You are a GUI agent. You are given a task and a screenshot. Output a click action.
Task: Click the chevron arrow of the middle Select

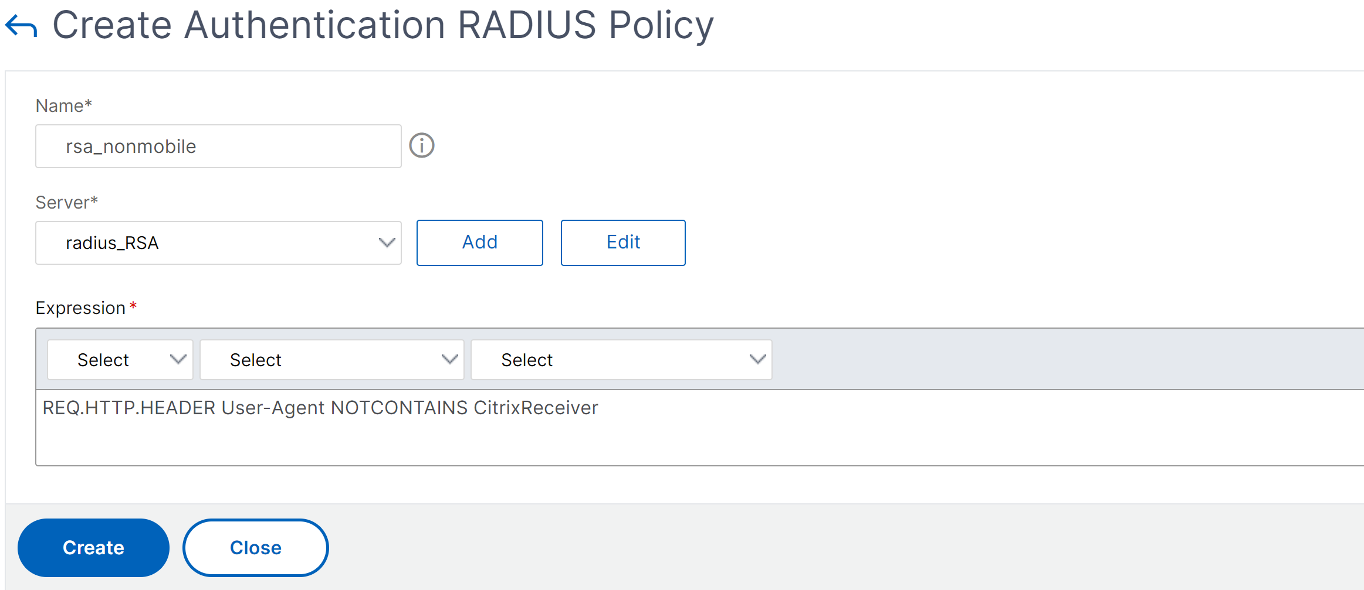point(449,359)
